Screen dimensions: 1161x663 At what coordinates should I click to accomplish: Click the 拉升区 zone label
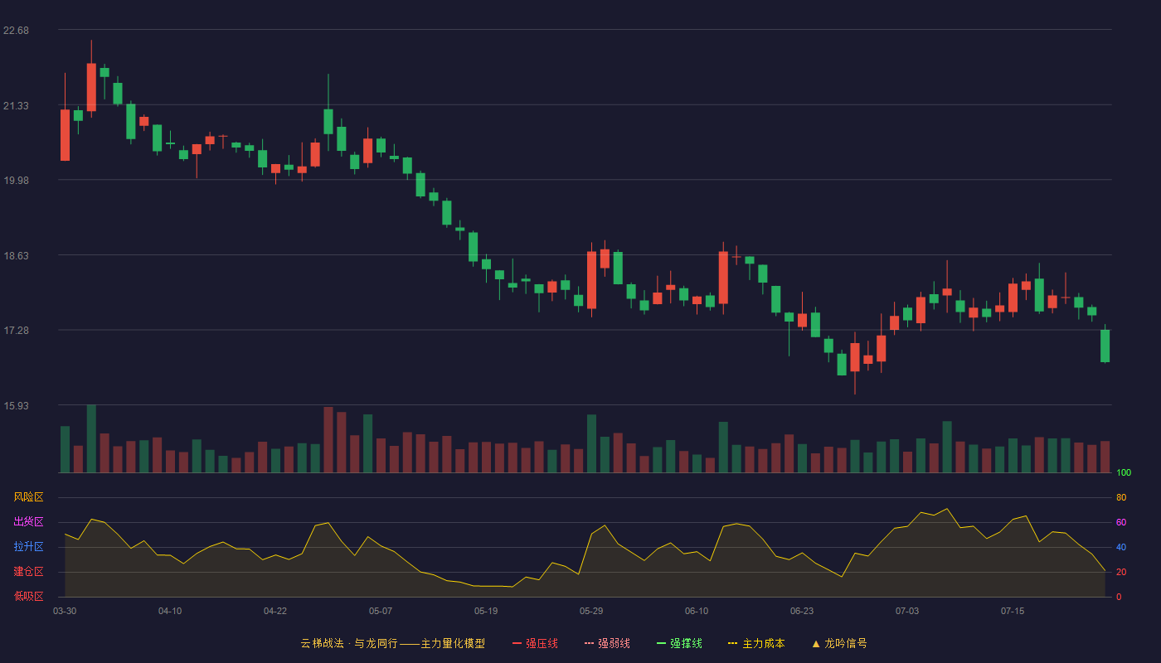[x=28, y=547]
